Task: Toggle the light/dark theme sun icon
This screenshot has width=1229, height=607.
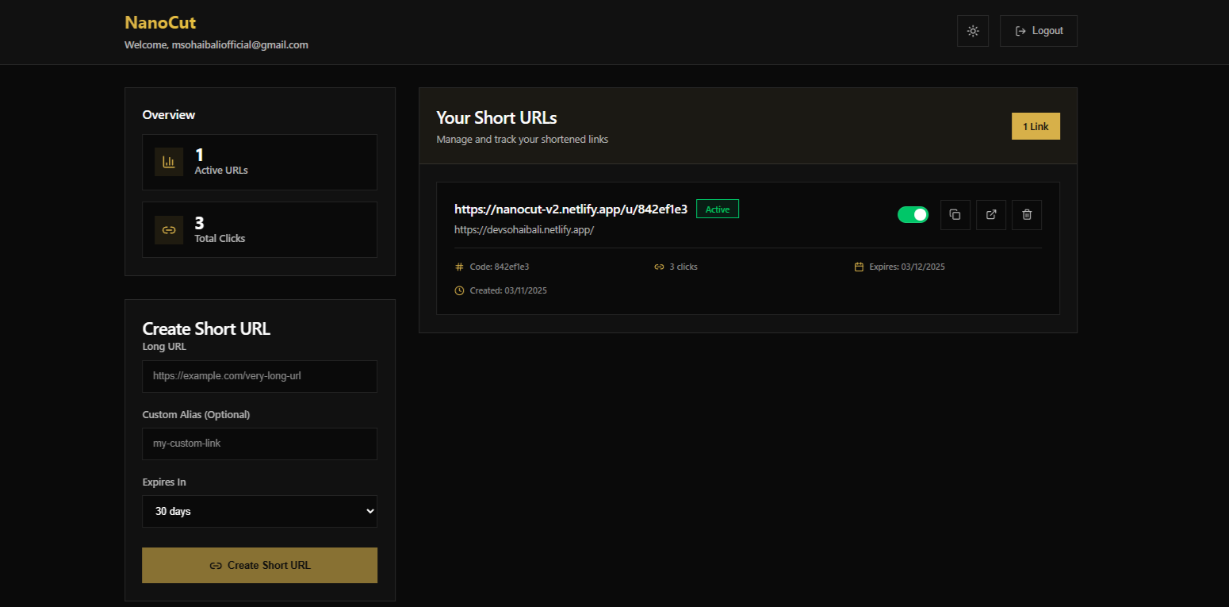Action: tap(973, 31)
